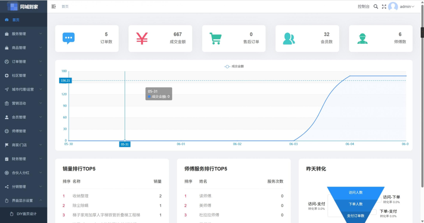Click the shopping cart 售后订单 icon
The image size is (424, 223).
pos(215,38)
